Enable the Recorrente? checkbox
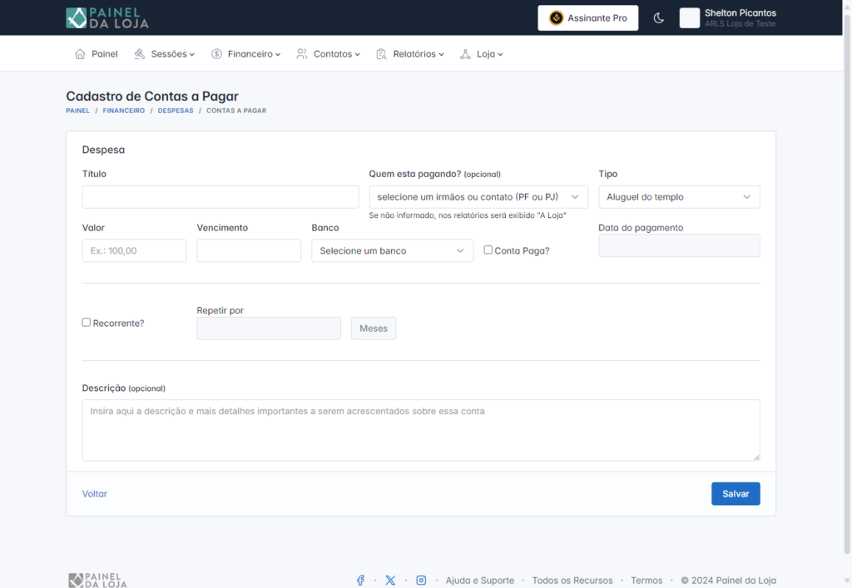852x588 pixels. [86, 322]
